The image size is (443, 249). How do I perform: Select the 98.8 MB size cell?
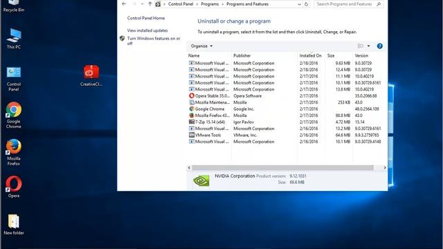coord(343,116)
